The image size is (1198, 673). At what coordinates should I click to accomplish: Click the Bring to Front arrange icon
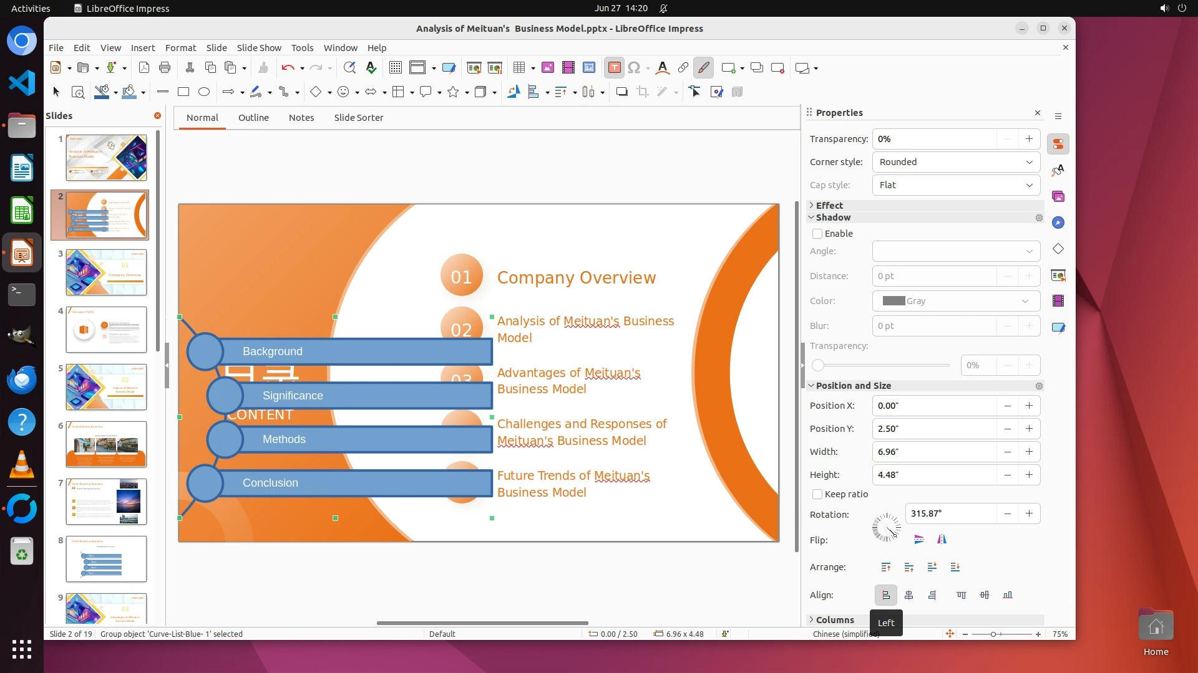pos(886,567)
